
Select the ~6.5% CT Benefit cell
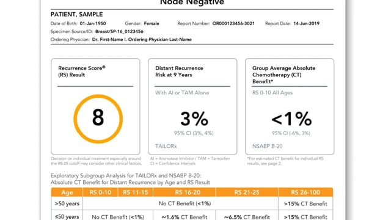(247, 217)
